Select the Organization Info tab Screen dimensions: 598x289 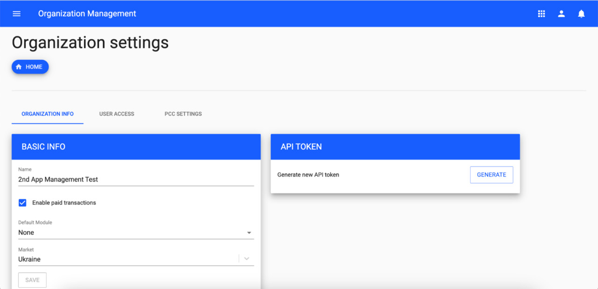[48, 114]
